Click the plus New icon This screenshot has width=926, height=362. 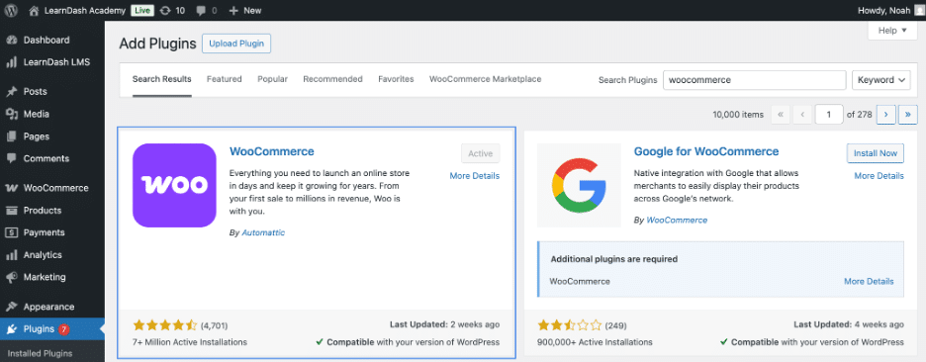(x=233, y=11)
